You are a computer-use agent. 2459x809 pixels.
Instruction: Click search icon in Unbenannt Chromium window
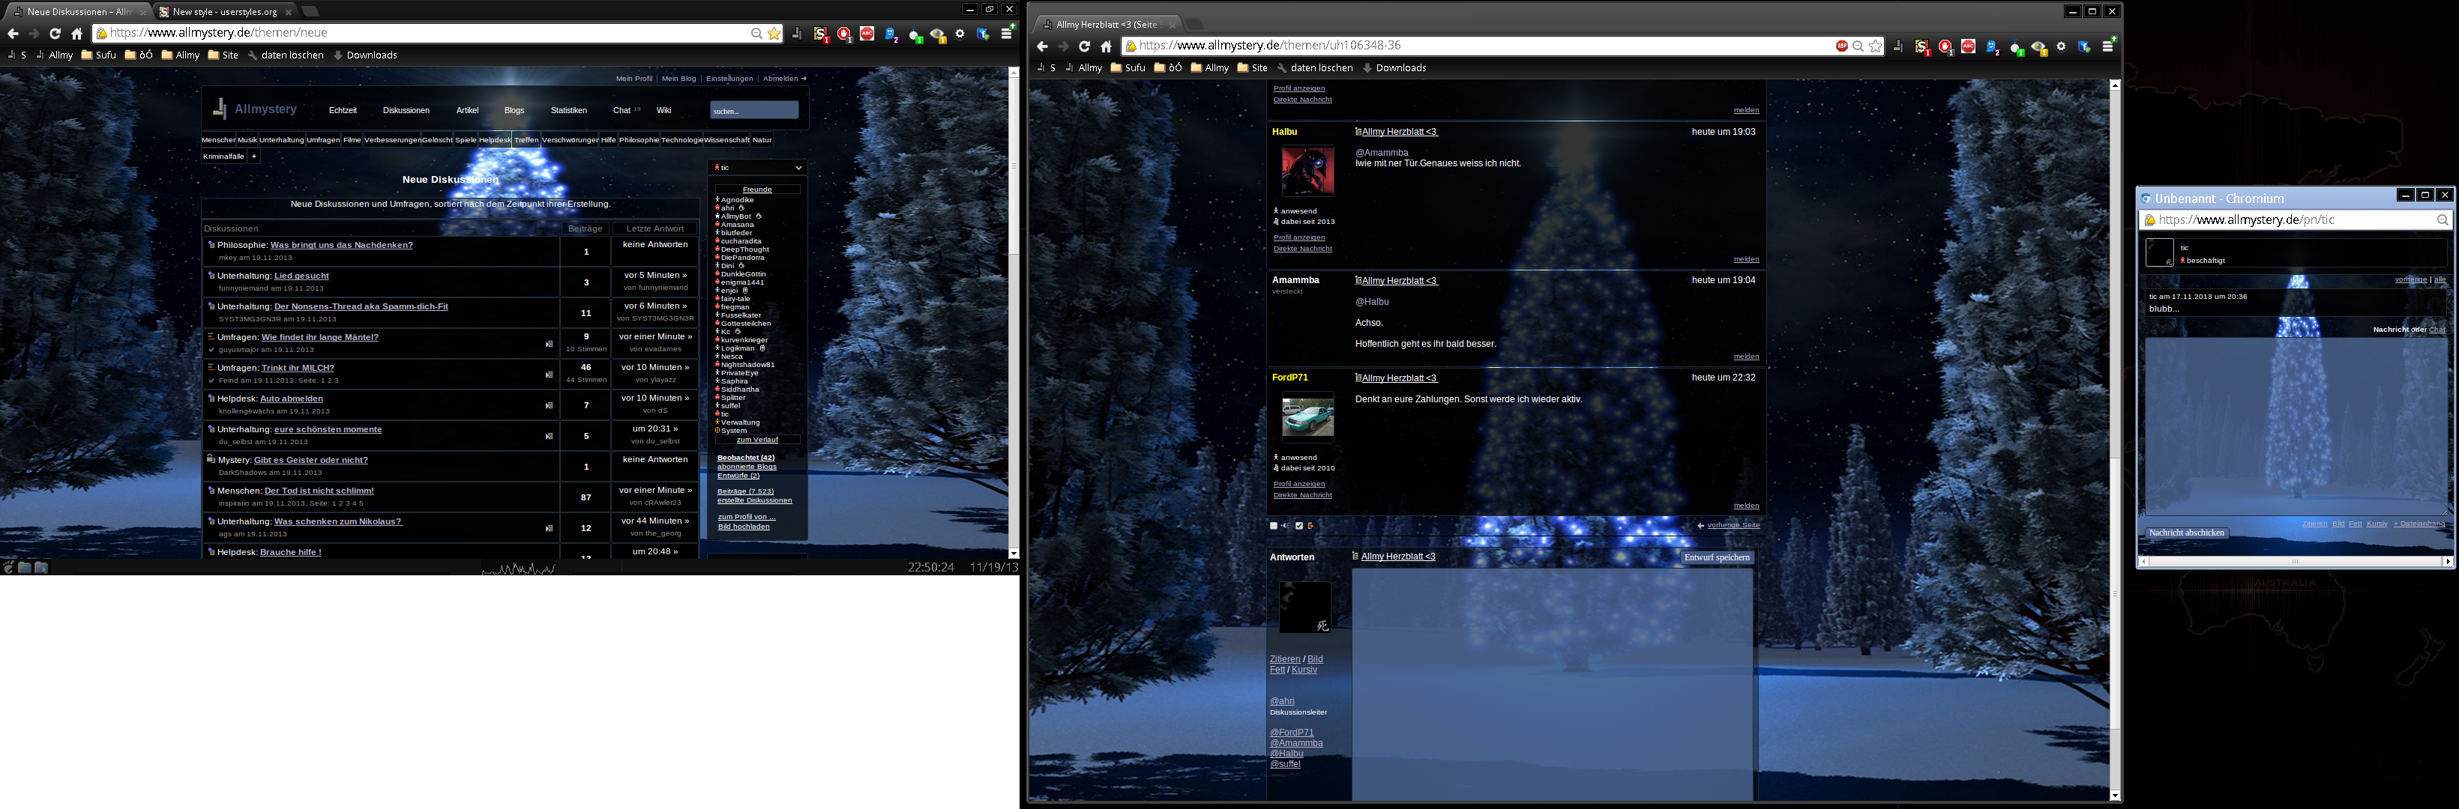coord(2442,220)
